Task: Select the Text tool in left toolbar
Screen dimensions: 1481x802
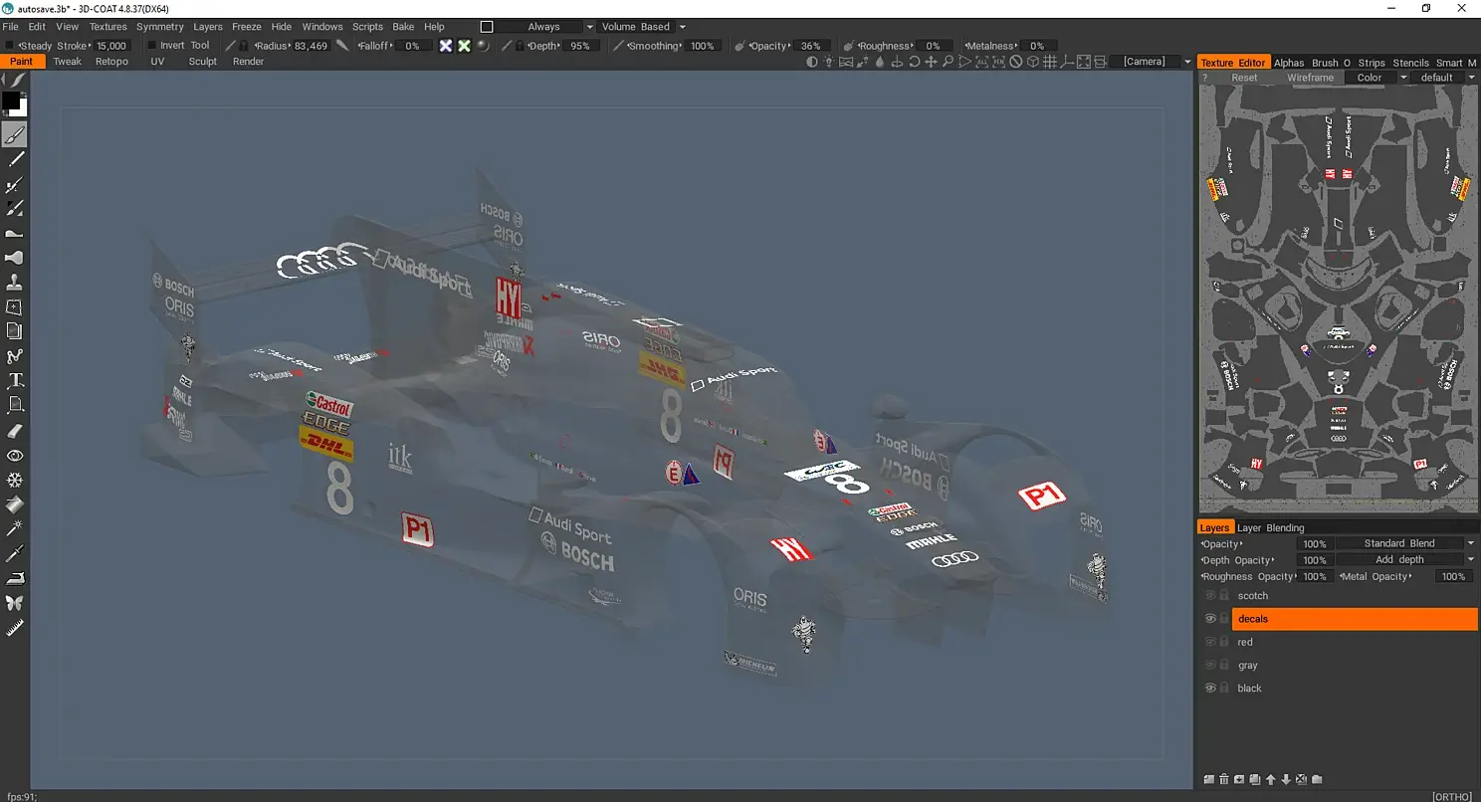Action: pyautogui.click(x=15, y=381)
